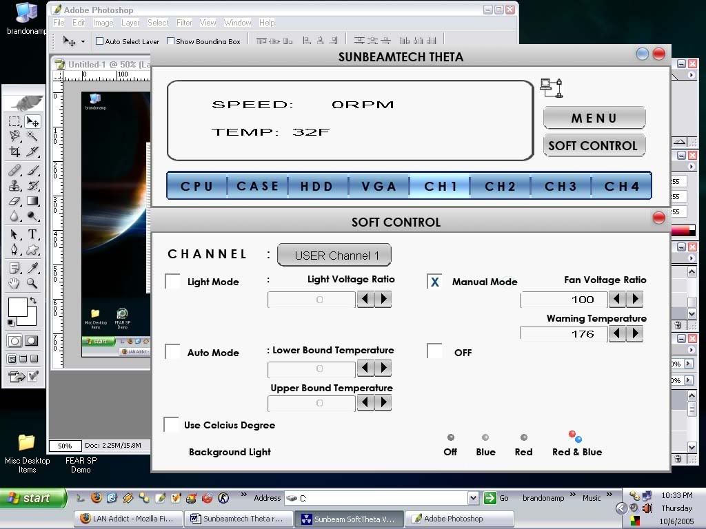Switch to the CPU channel tab
The height and width of the screenshot is (529, 706).
tap(196, 186)
